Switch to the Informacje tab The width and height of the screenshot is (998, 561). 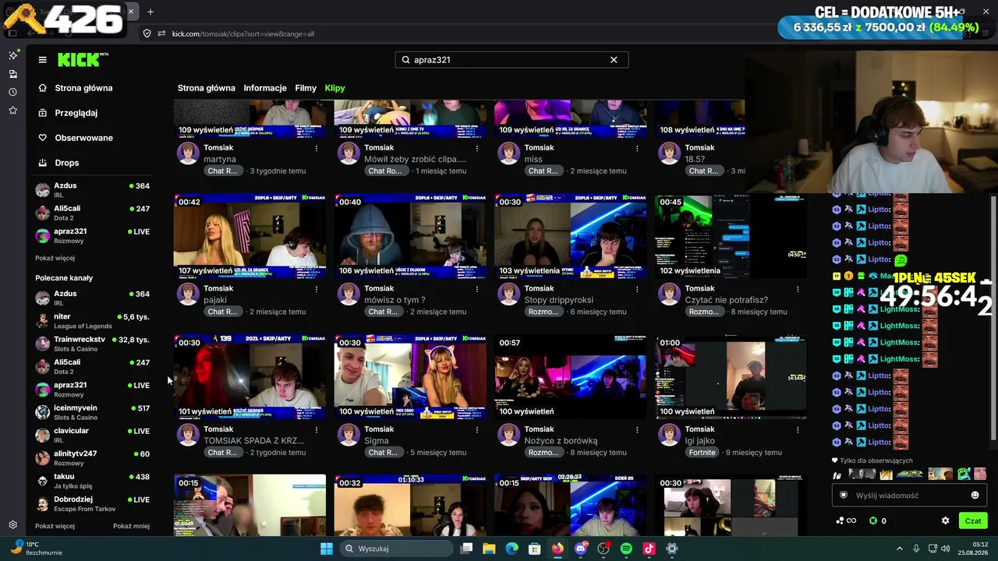pyautogui.click(x=265, y=88)
